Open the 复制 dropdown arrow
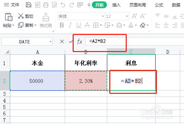This screenshot has height=124, width=184. coord(35,25)
